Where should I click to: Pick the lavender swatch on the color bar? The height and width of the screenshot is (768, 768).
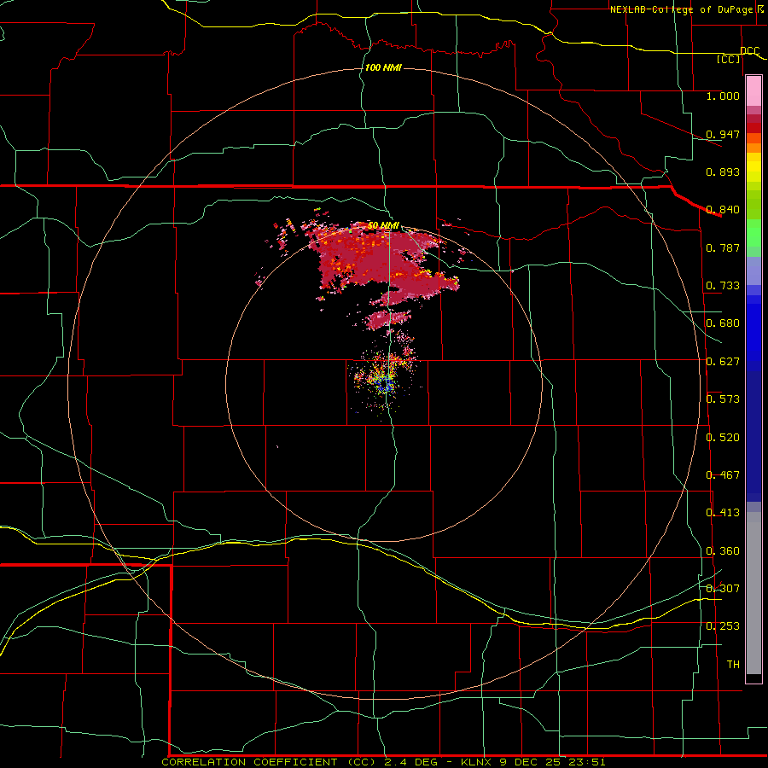pos(753,271)
